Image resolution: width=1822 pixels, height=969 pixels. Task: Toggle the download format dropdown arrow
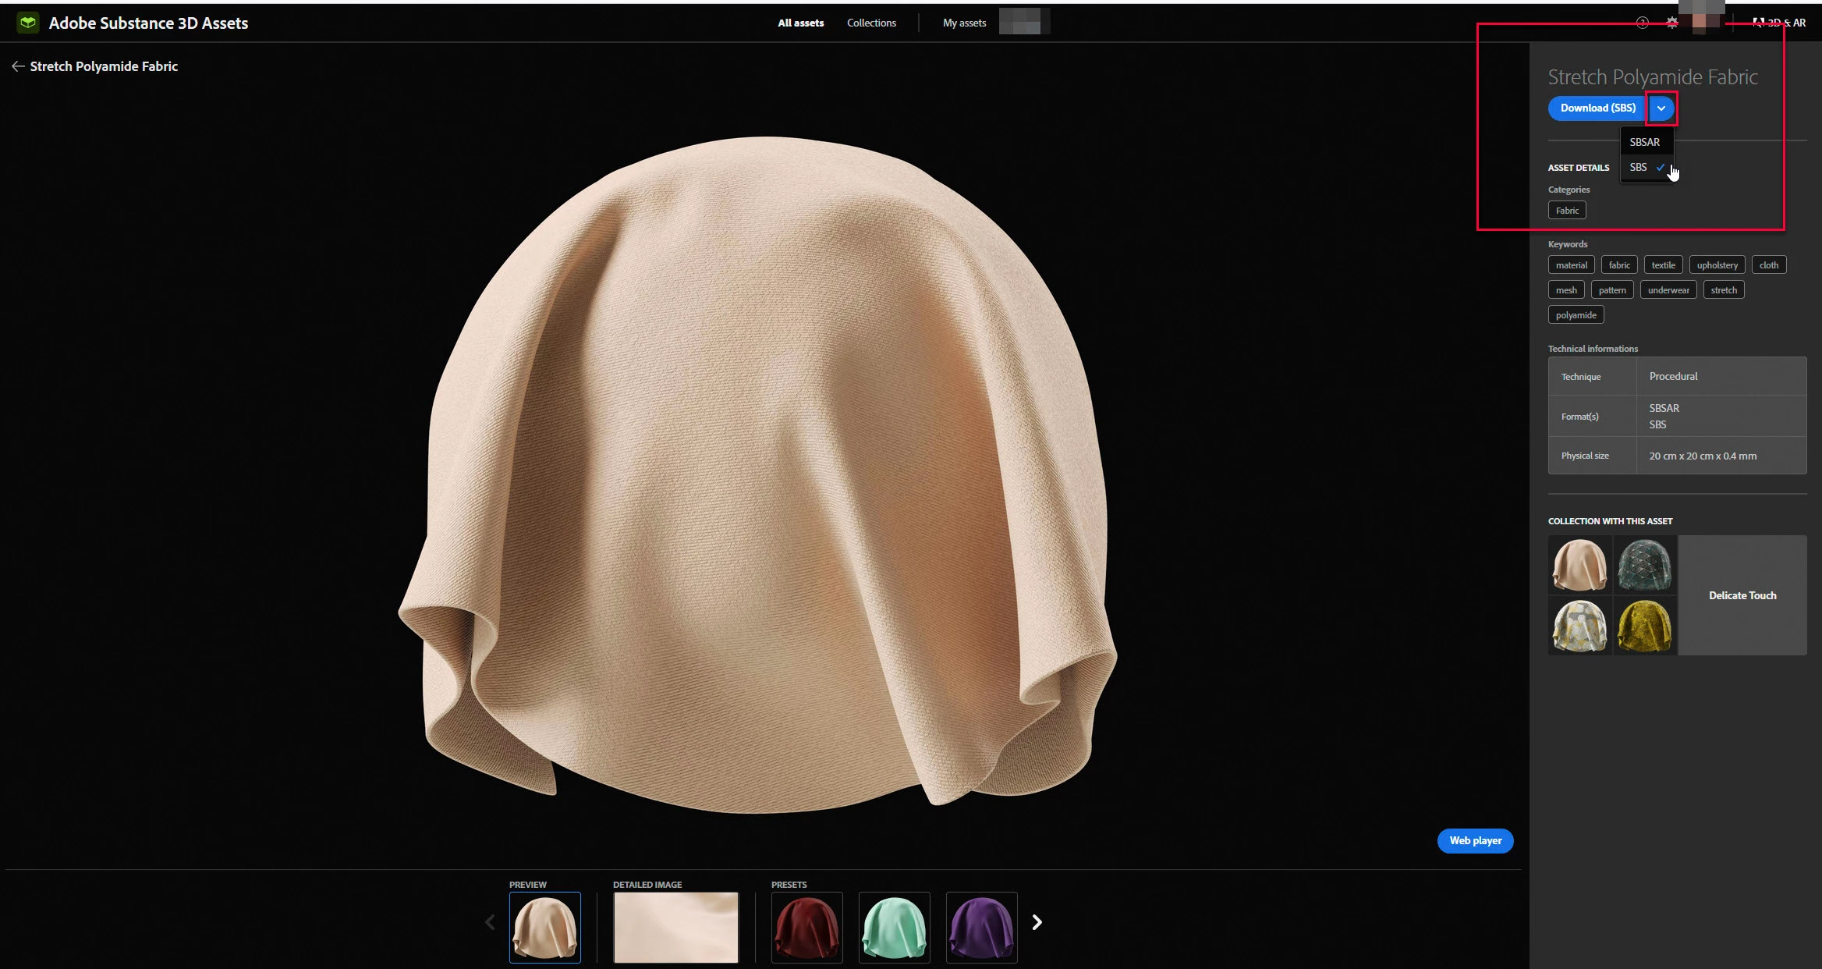point(1661,108)
